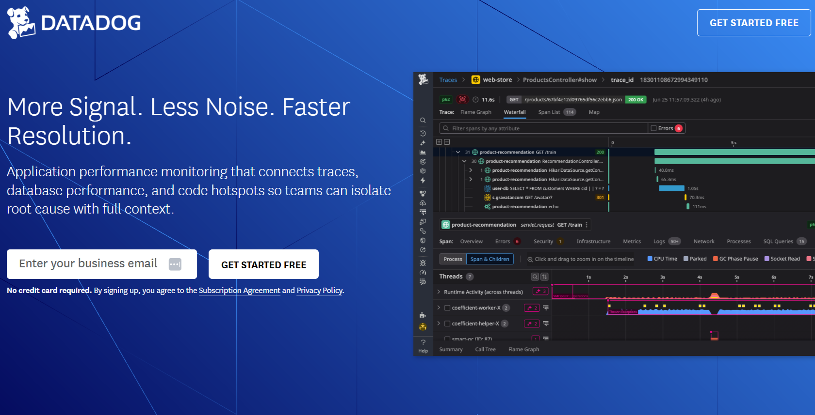The height and width of the screenshot is (415, 815).
Task: Open Help at the sidebar bottom
Action: 423,346
